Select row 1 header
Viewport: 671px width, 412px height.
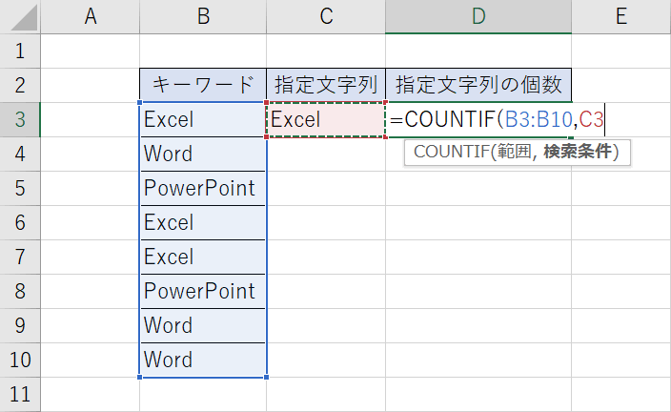click(x=20, y=51)
